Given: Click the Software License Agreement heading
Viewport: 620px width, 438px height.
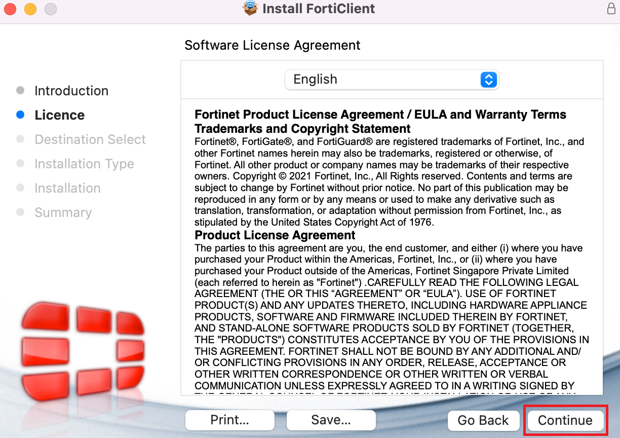Looking at the screenshot, I should [273, 45].
